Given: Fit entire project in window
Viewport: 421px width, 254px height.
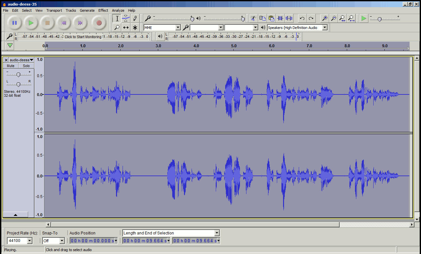Looking at the screenshot, I should click(351, 19).
